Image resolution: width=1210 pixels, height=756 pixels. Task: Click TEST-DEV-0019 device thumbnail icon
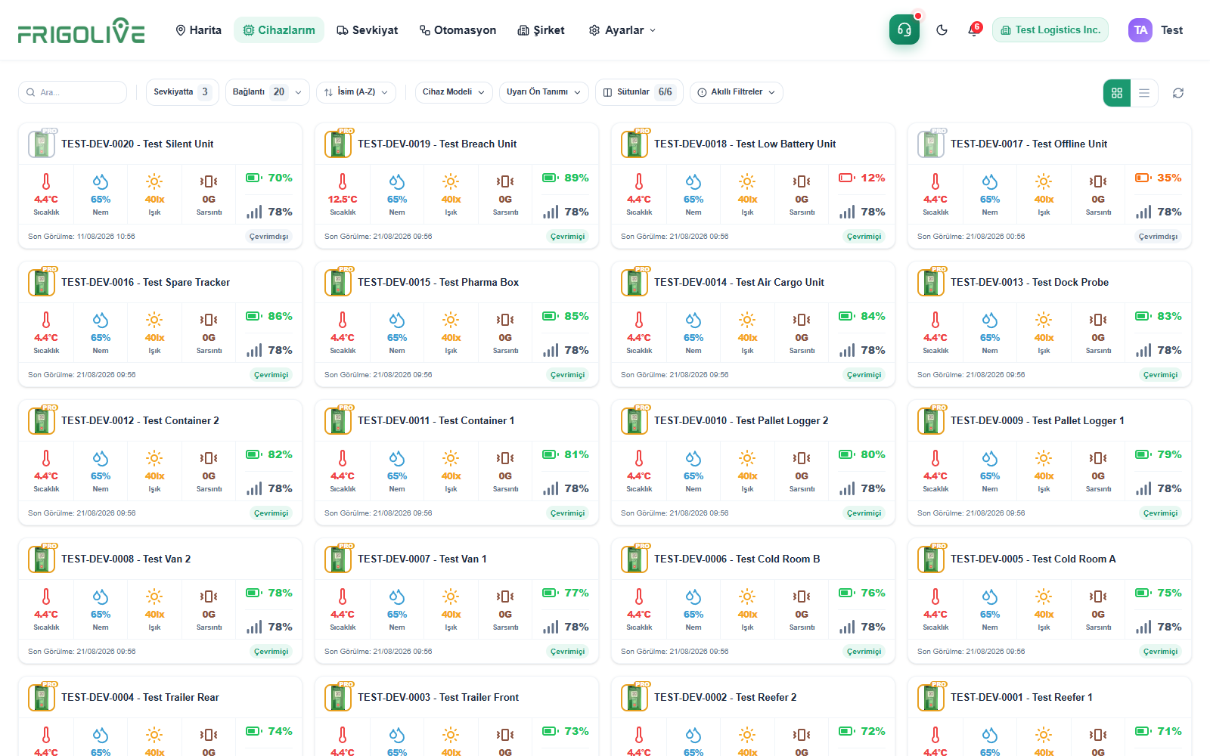coord(338,144)
